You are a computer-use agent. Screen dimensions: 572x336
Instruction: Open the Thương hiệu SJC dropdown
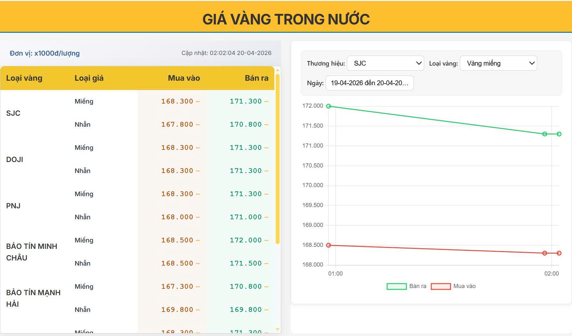point(385,63)
